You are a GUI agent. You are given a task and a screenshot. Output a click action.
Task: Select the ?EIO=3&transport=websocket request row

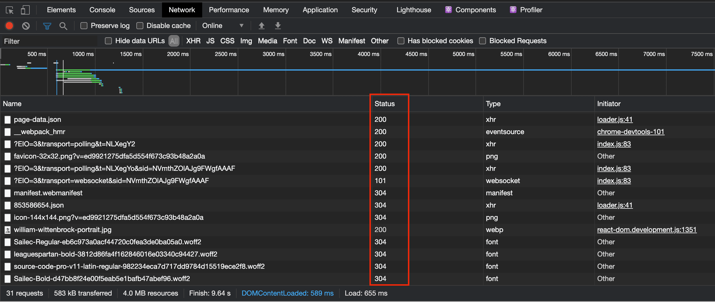coord(357,181)
